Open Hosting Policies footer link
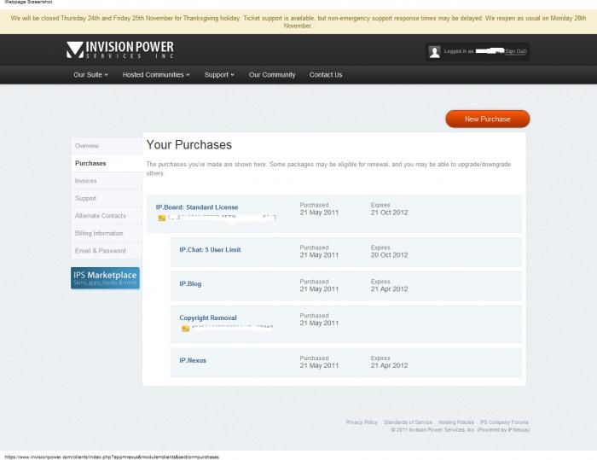The image size is (597, 460). [x=456, y=422]
